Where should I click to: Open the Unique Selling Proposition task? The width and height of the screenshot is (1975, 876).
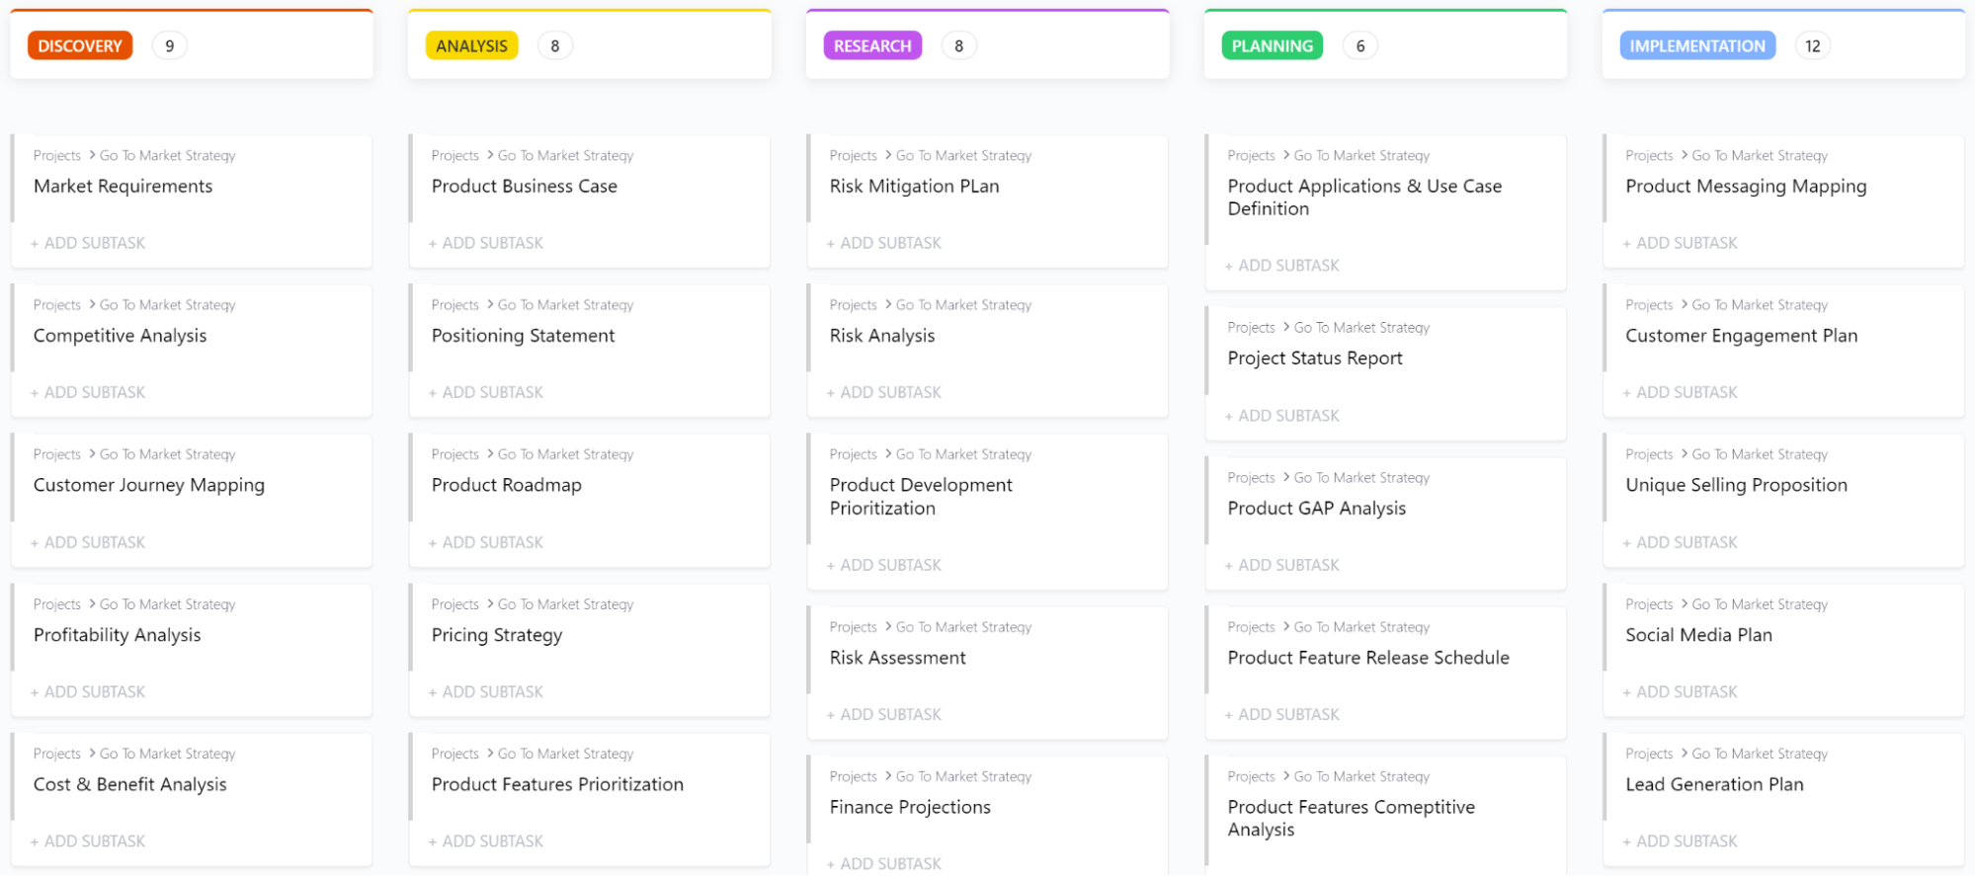click(x=1736, y=485)
